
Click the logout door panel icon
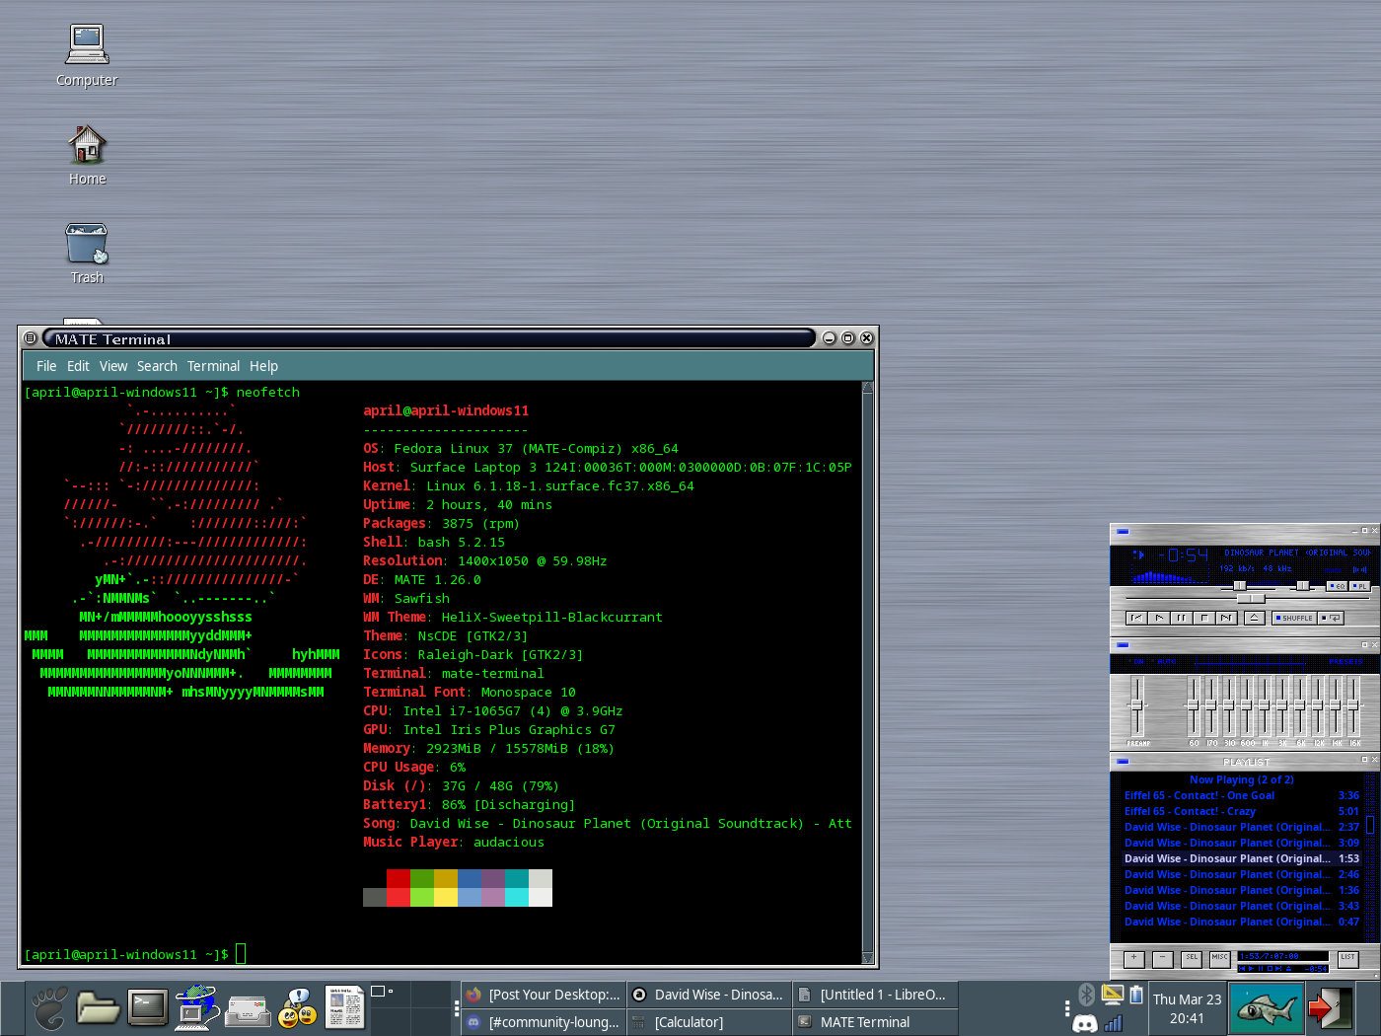coord(1330,1008)
